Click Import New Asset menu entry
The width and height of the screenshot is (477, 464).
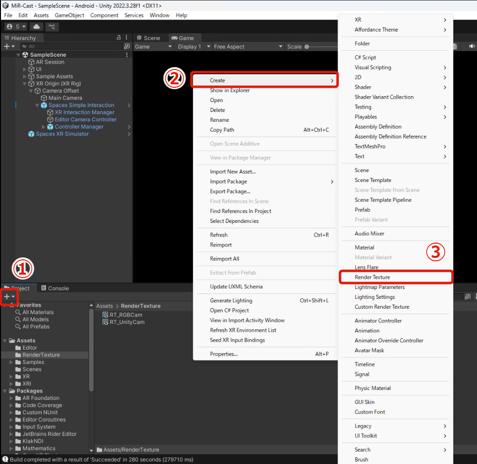(233, 172)
